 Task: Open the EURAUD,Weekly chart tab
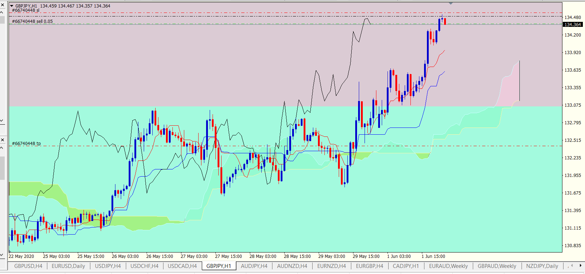click(x=448, y=266)
